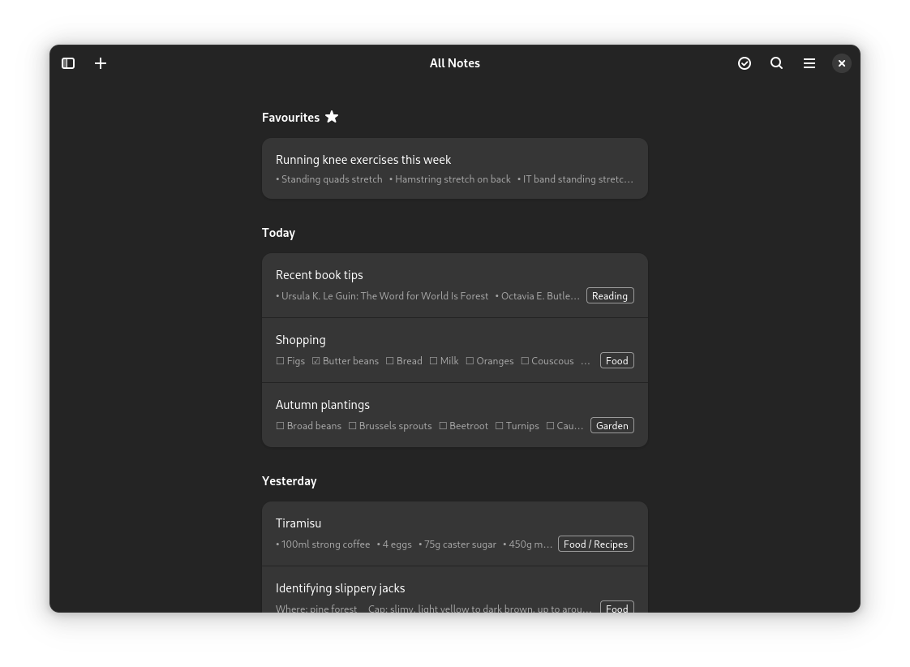Toggle the sidebar panel icon
Viewport: 910px width, 667px height.
point(68,63)
